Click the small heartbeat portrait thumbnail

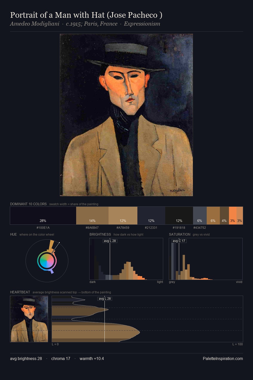[29, 319]
